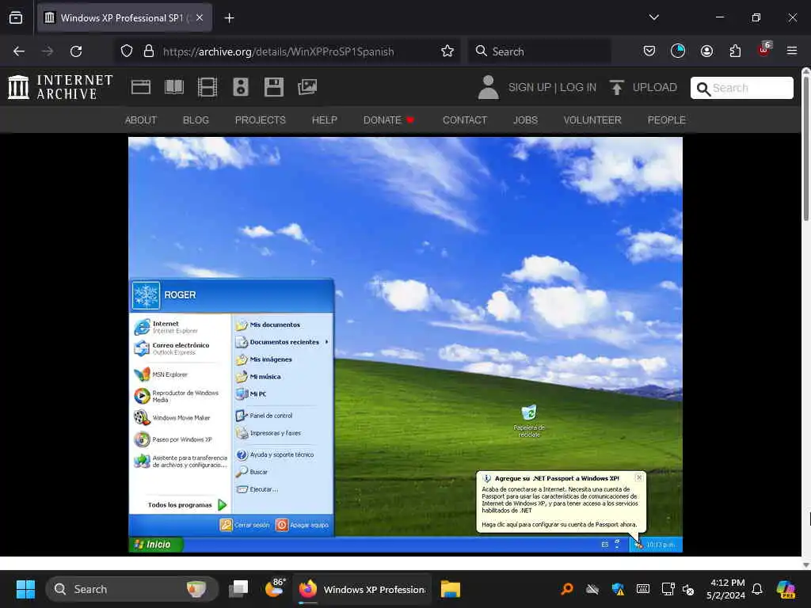Open JOBS menu item
The image size is (811, 608).
(525, 120)
